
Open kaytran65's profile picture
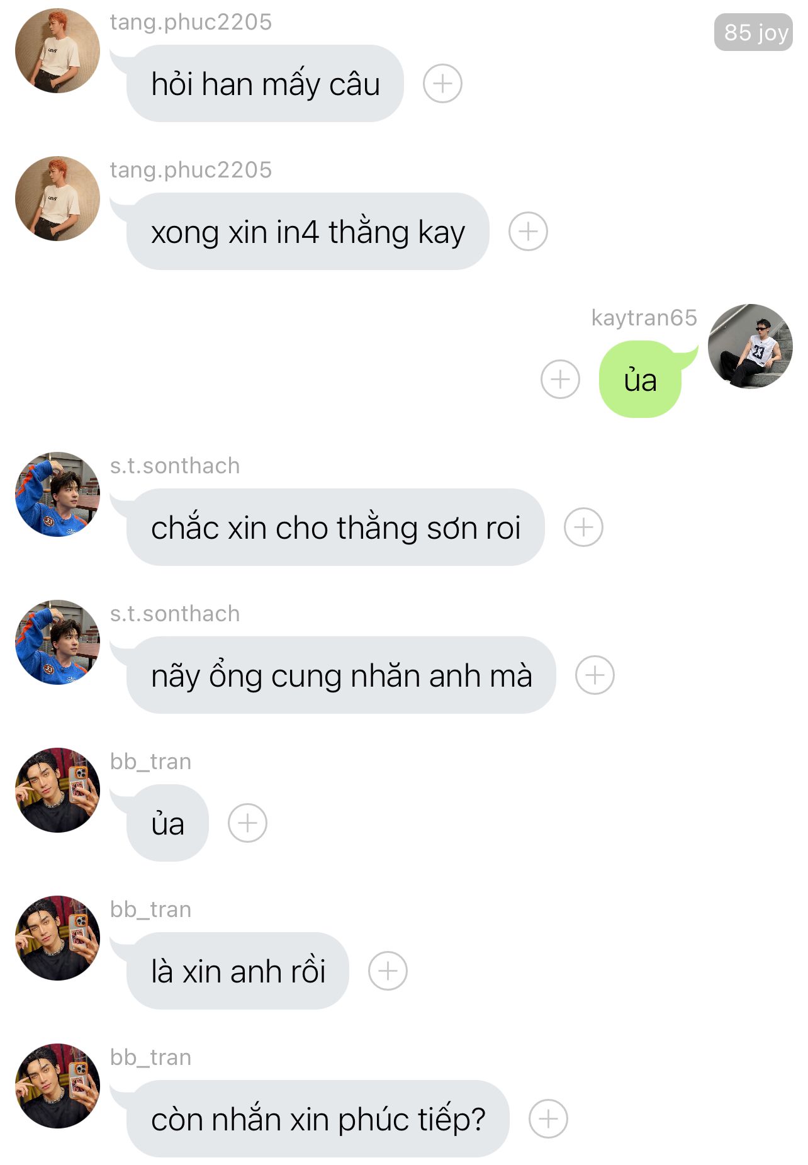(x=750, y=346)
